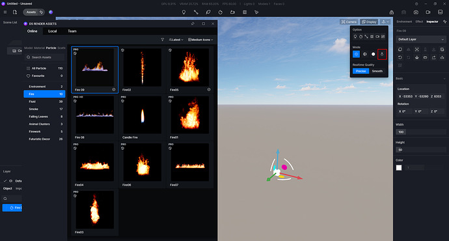Open the Inspector tab
This screenshot has width=449, height=241.
pos(432,21)
